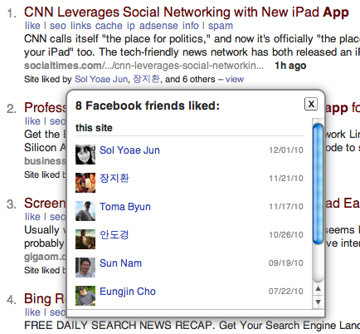360x334 pixels.
Task: Click the '1h ago' timestamp
Action: click(290, 66)
